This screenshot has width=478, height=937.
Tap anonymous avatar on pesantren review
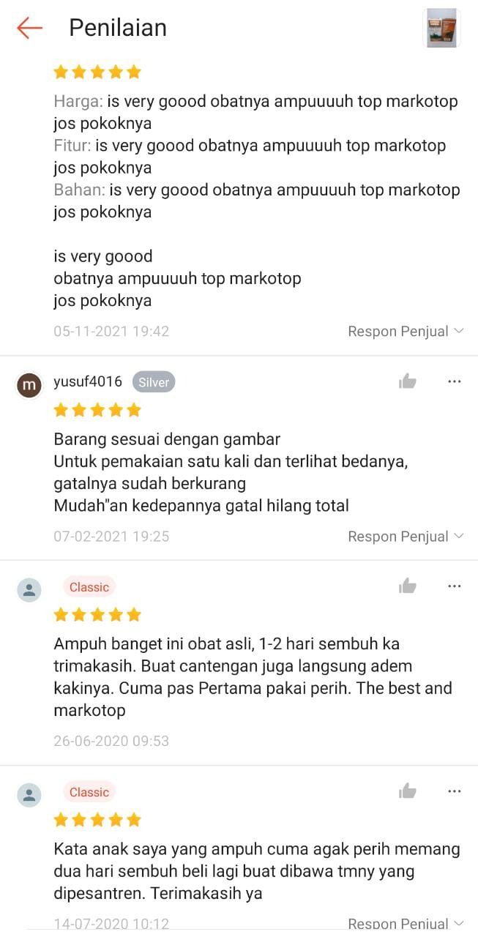[x=29, y=794]
